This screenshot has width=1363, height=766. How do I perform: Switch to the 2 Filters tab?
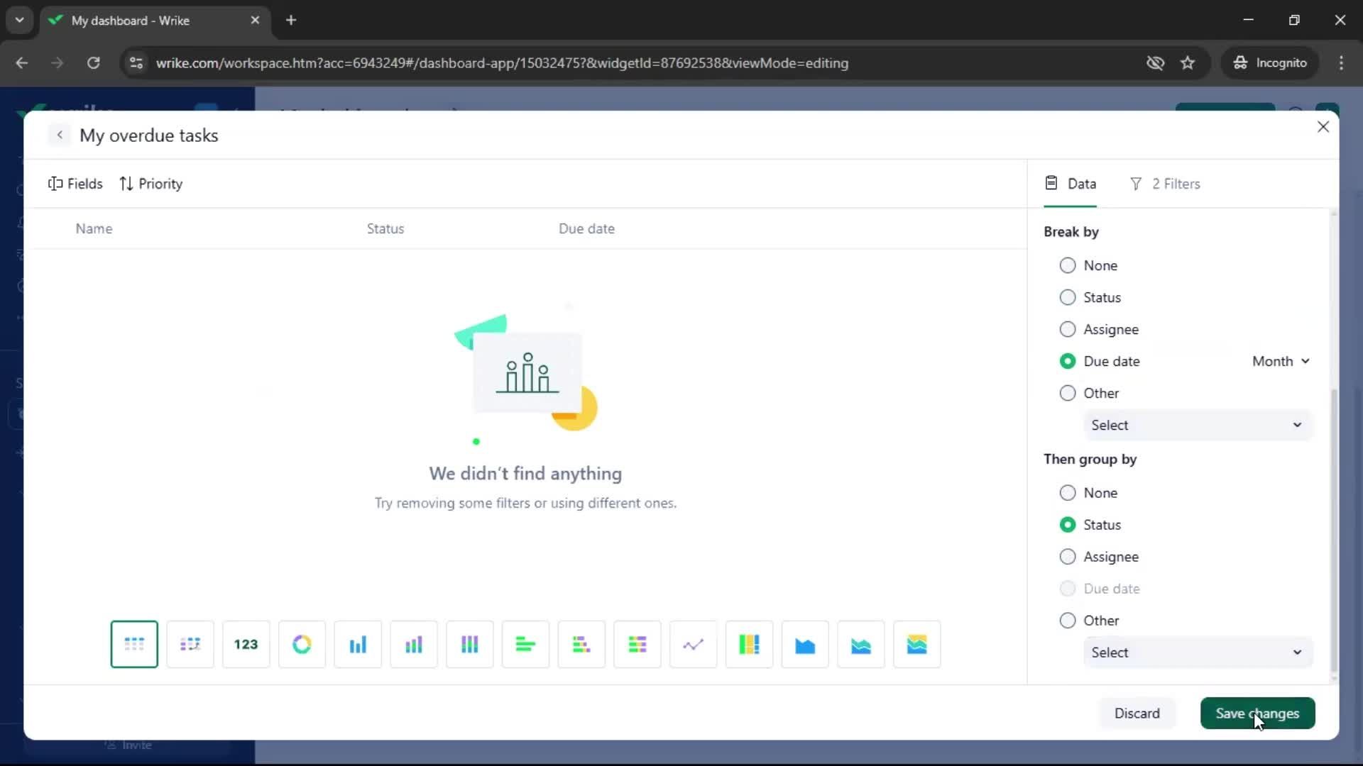[x=1165, y=184]
